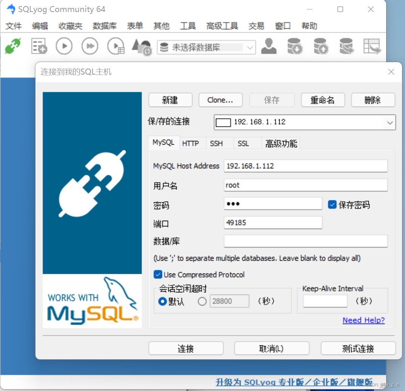Click the database synchronization icon
405x391 pixels.
(346, 46)
